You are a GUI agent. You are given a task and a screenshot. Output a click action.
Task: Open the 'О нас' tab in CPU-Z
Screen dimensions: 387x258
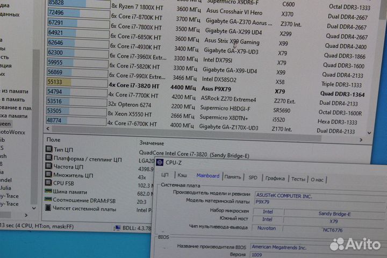pyautogui.click(x=317, y=180)
